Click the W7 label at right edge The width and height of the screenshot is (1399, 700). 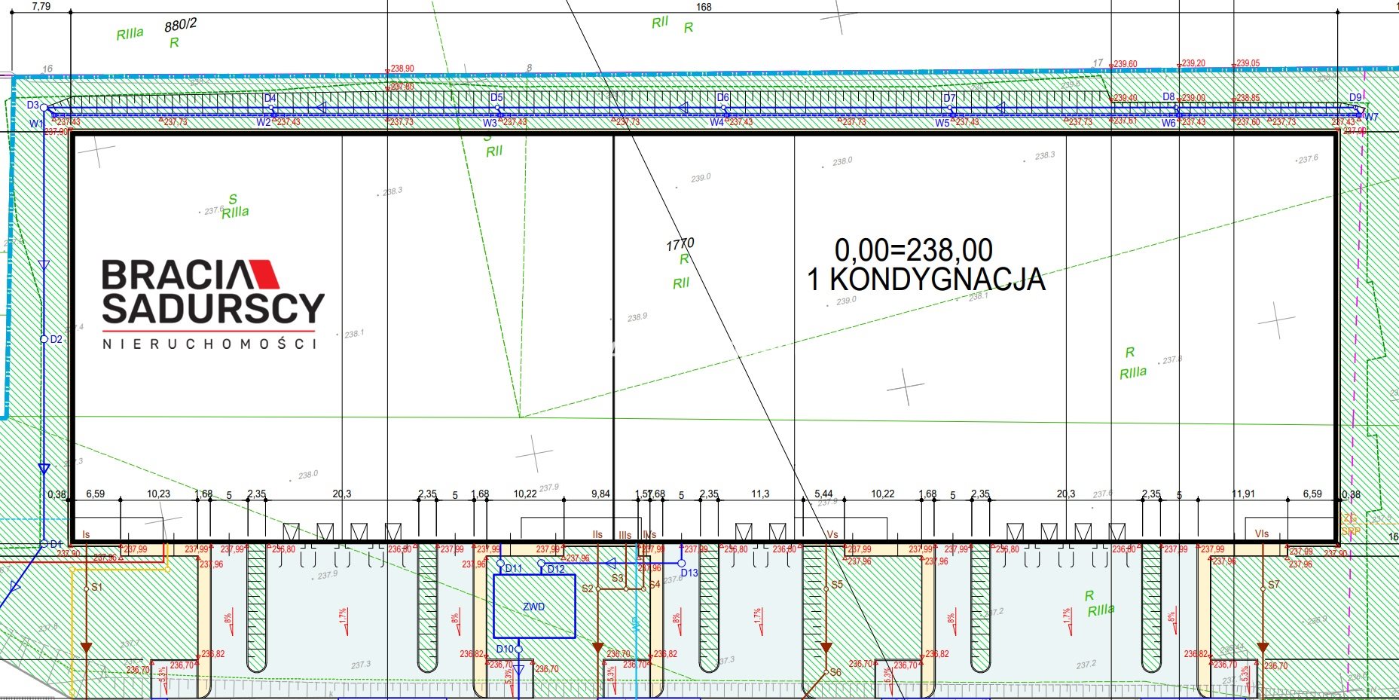point(1371,117)
